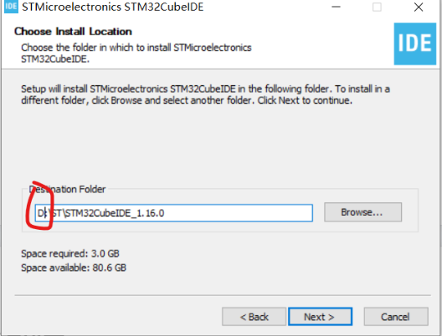Click the header subtitle about install folder
442x336 pixels.
pyautogui.click(x=136, y=53)
